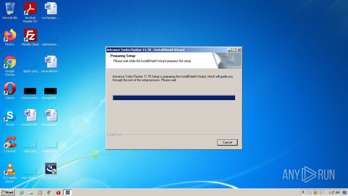Open Internet Explorer from the taskbar

pos(22,192)
